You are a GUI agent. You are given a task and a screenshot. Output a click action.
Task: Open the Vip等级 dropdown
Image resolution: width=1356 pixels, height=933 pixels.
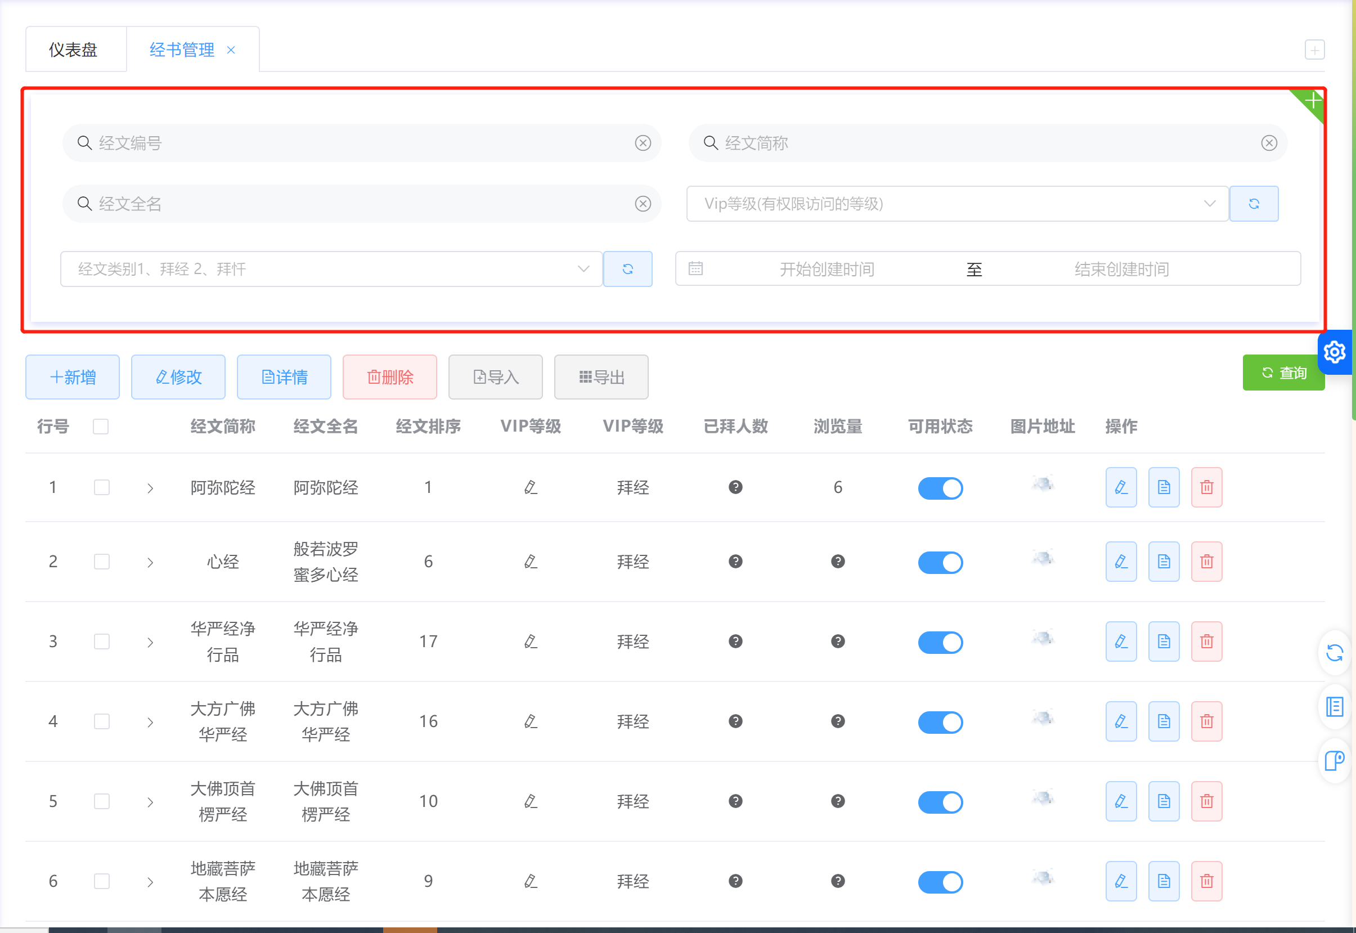[957, 204]
